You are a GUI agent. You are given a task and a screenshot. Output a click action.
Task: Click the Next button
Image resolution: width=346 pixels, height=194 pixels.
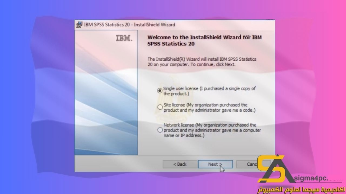click(215, 164)
